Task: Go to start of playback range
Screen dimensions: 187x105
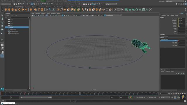Action: pyautogui.click(x=169, y=93)
